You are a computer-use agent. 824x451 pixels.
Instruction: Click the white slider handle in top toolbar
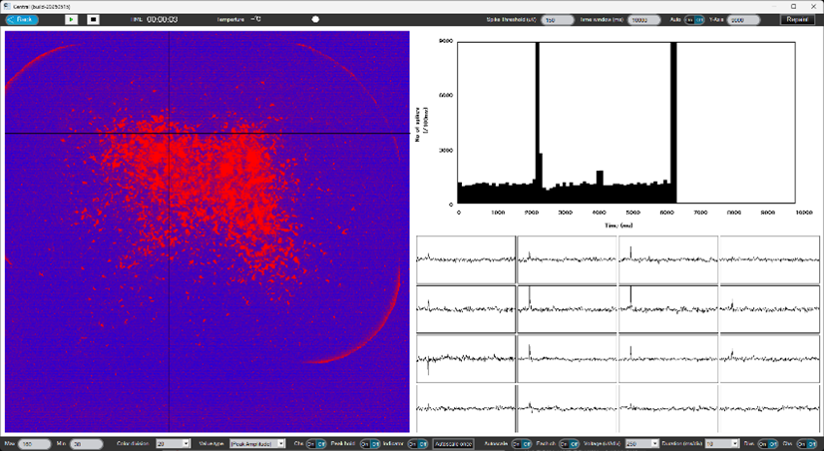click(316, 19)
